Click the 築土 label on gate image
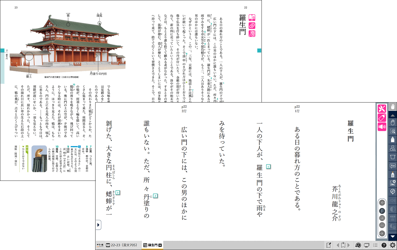The height and width of the screenshot is (250, 397). click(x=29, y=76)
